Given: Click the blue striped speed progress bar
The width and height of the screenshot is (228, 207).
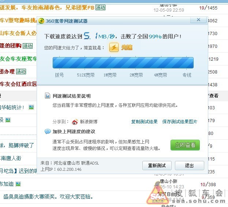Looking at the screenshot, I should (123, 63).
